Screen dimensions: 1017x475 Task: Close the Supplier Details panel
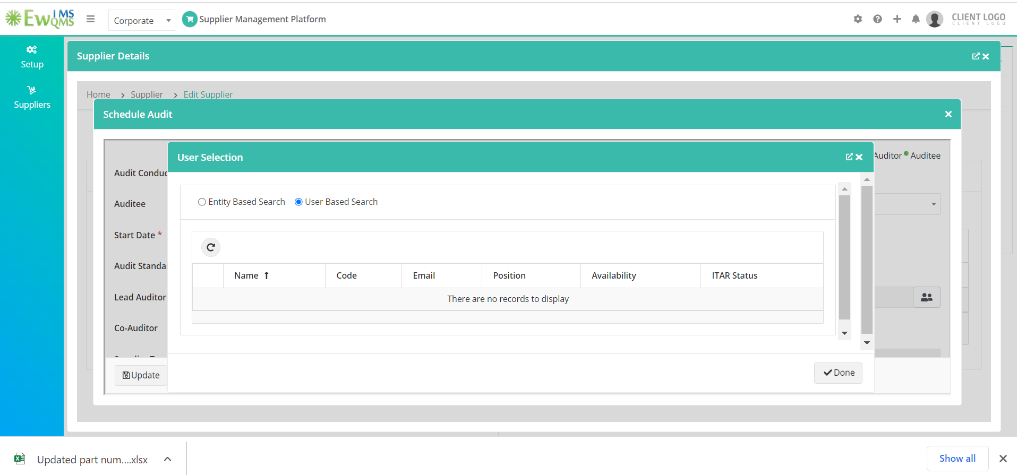click(x=986, y=56)
